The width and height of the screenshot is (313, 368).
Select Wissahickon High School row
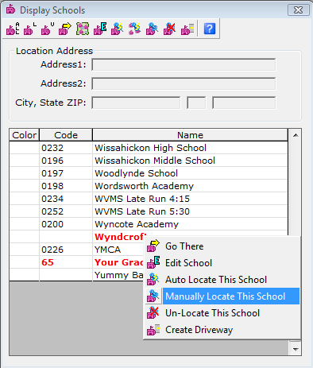pos(149,148)
